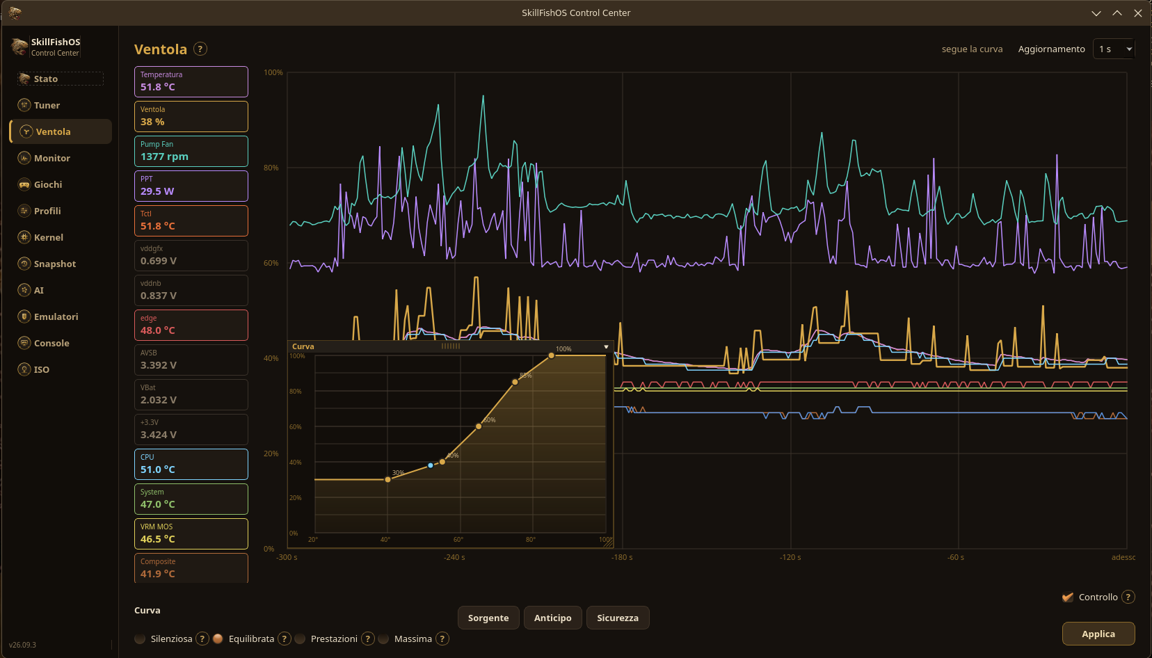Toggle the Controllo checkbox

click(1068, 597)
